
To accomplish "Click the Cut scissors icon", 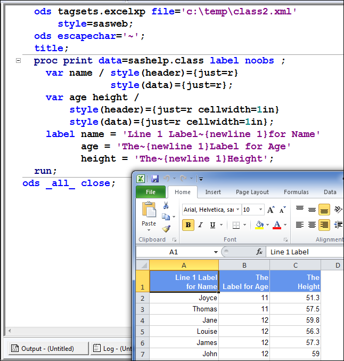I will [x=166, y=205].
